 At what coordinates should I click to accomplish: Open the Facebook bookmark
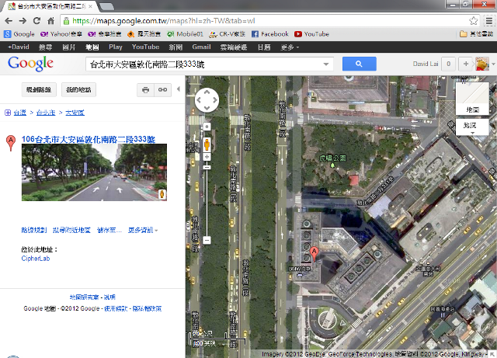pyautogui.click(x=270, y=34)
